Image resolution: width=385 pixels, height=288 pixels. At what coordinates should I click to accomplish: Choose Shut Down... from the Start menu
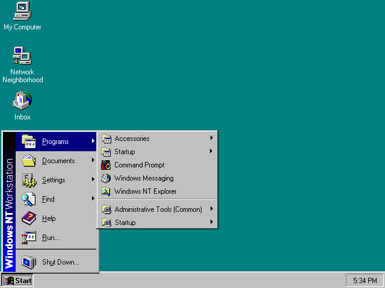coord(56,262)
